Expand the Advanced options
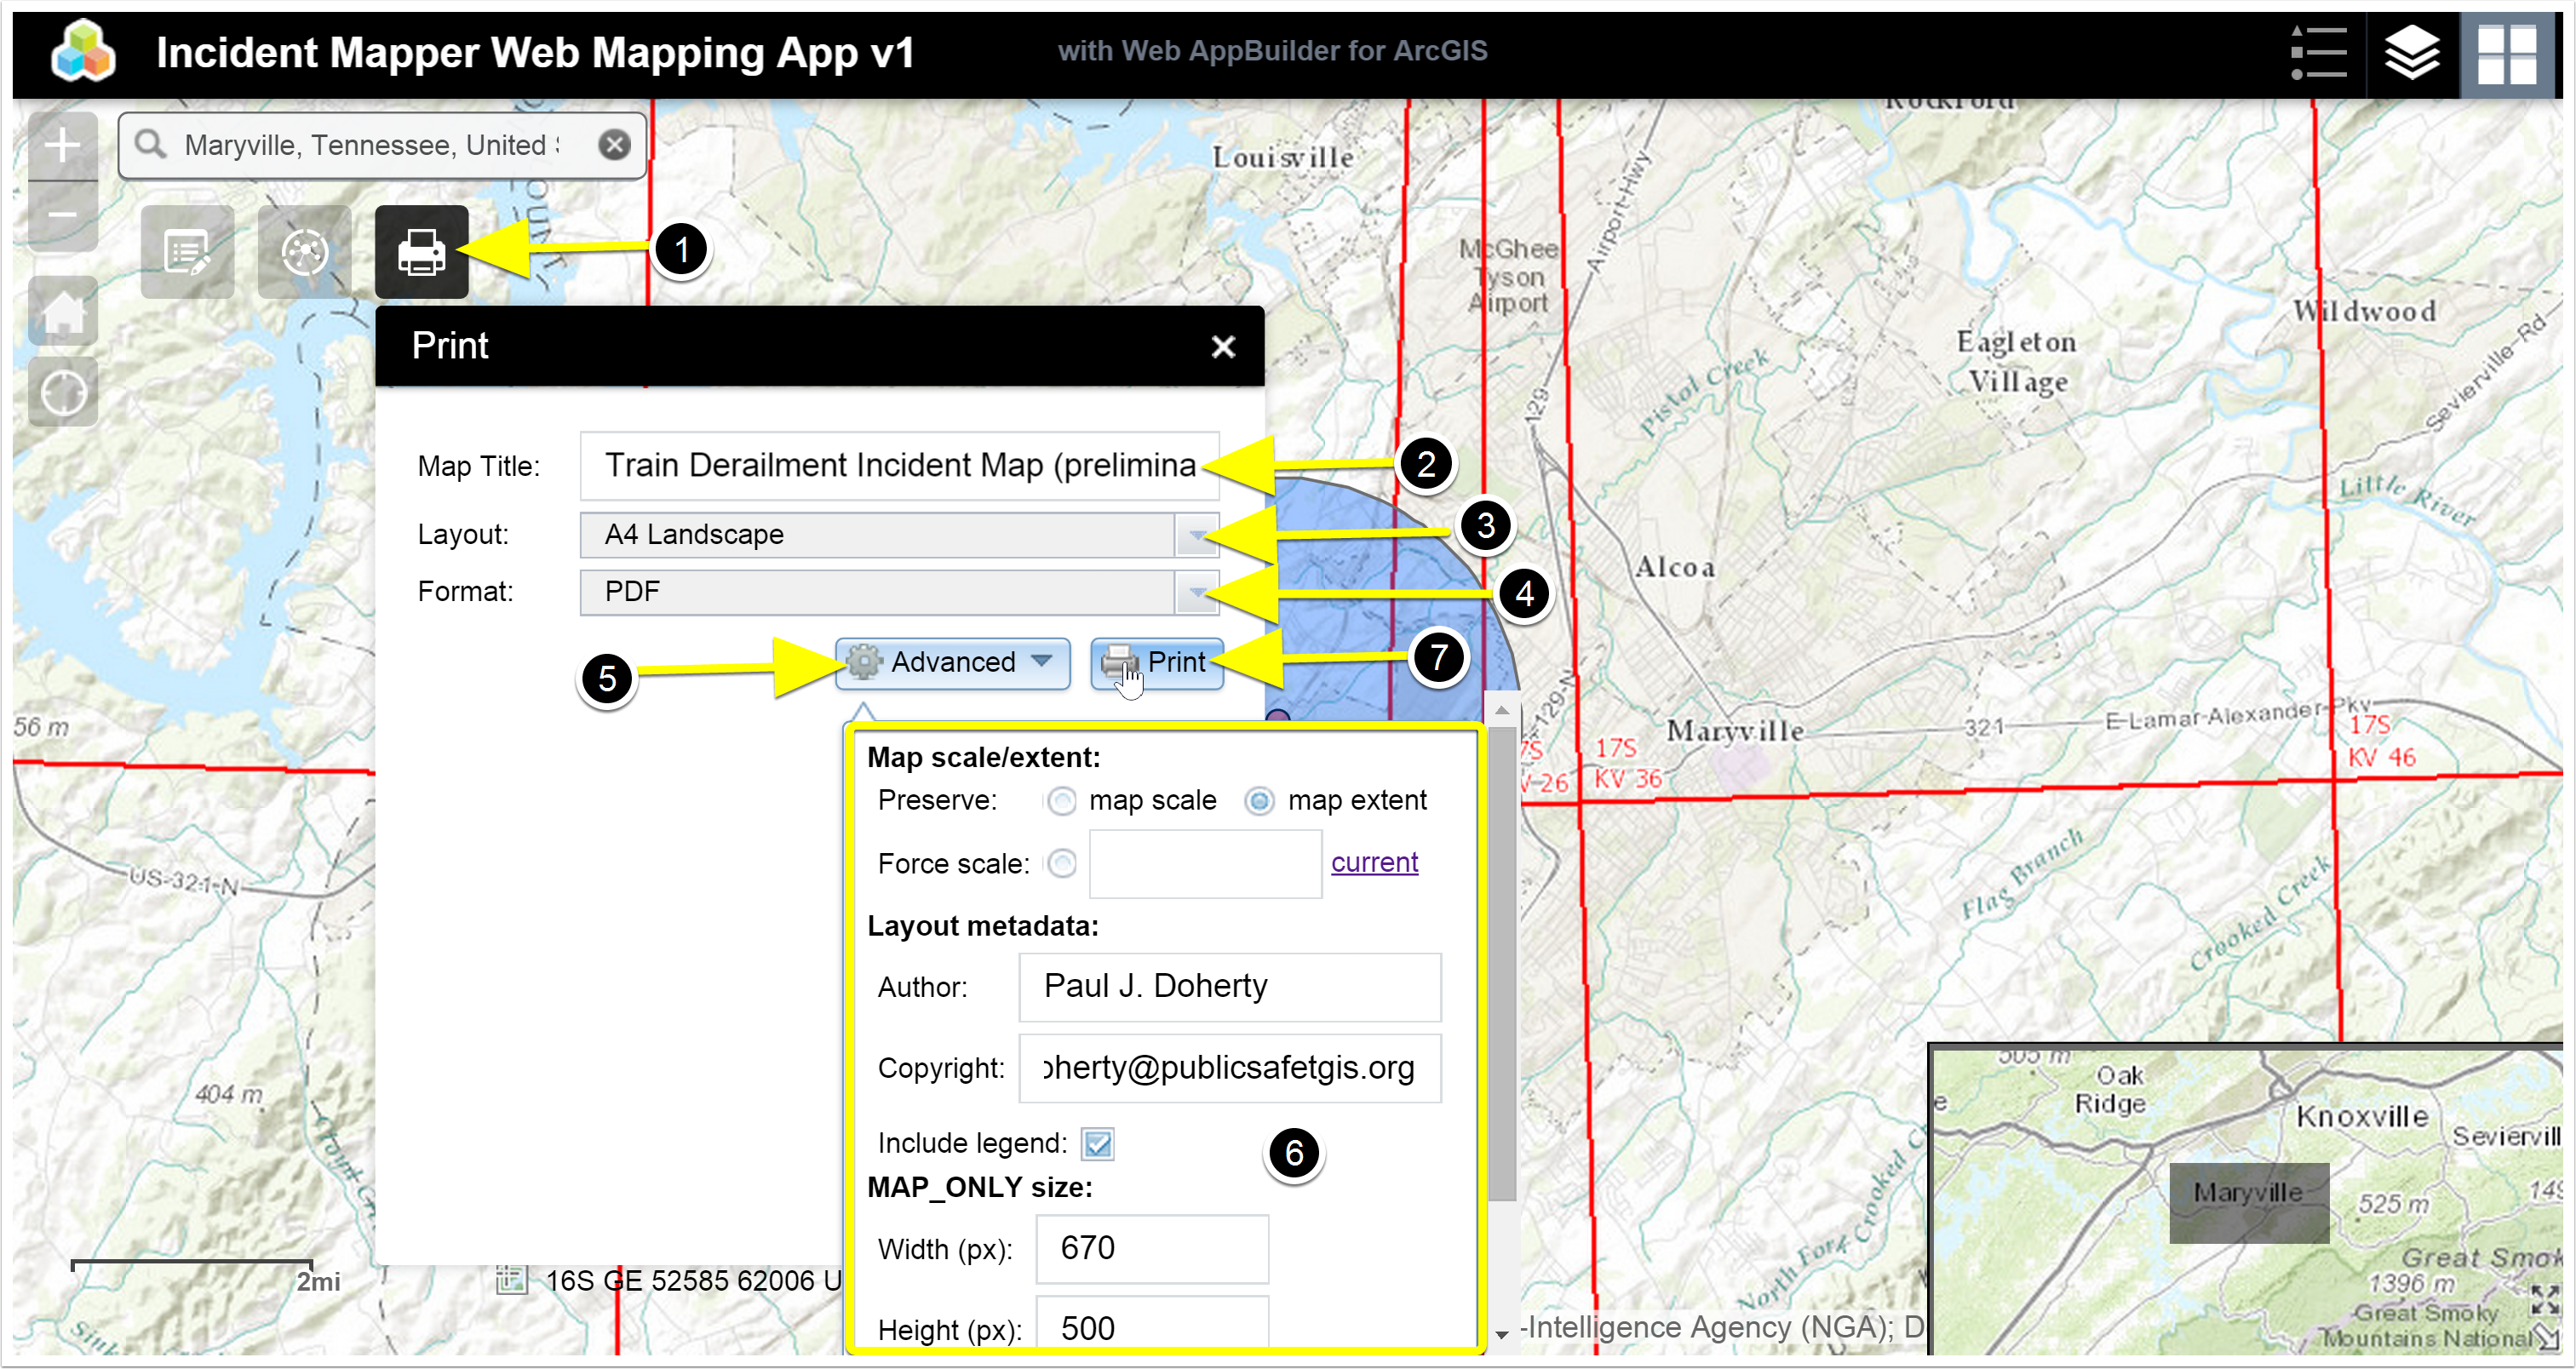This screenshot has width=2576, height=1369. click(x=953, y=662)
